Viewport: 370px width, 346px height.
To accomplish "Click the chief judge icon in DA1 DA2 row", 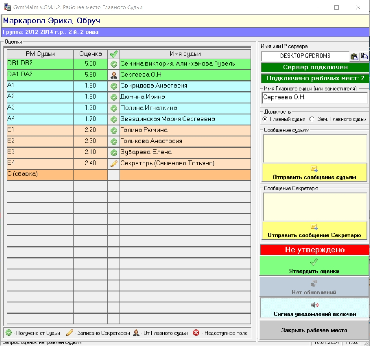I will point(114,75).
